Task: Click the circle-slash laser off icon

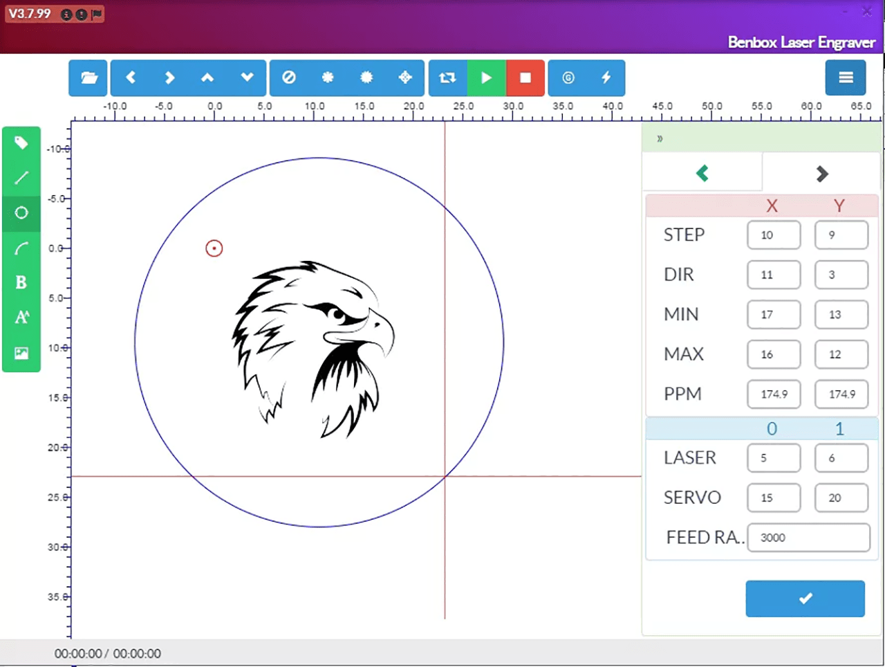Action: [289, 77]
